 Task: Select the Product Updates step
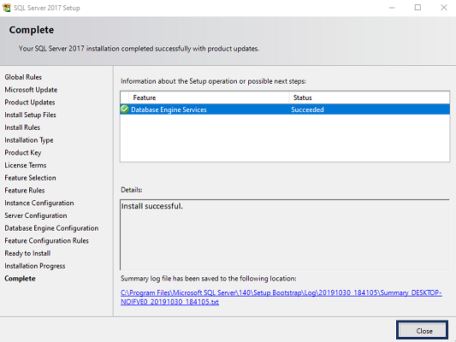[x=30, y=103]
